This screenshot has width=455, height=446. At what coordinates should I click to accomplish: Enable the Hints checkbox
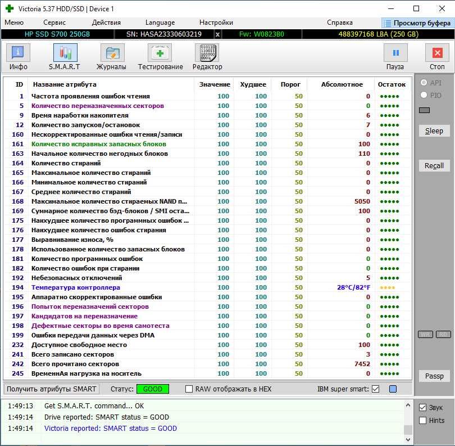[423, 421]
